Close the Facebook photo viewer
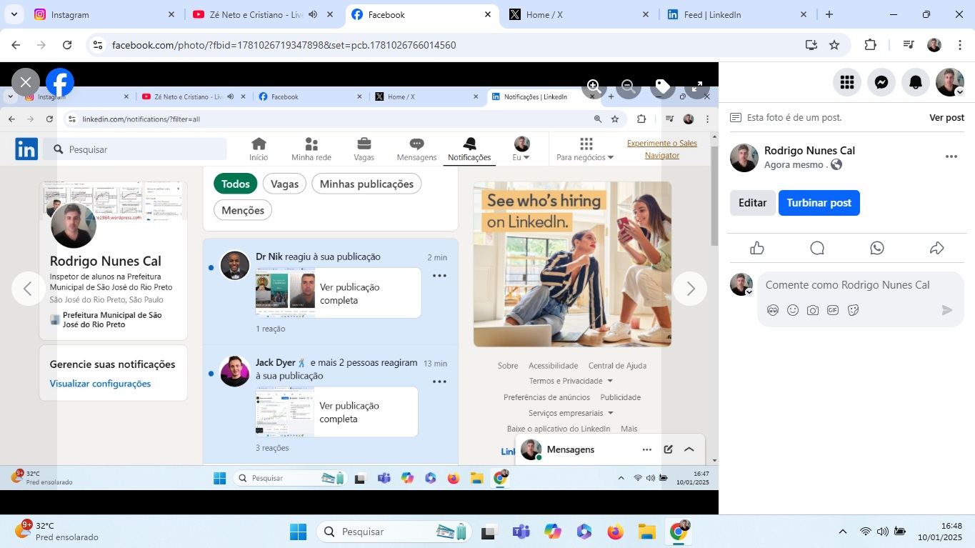Screen dimensions: 975x548 [x=26, y=82]
